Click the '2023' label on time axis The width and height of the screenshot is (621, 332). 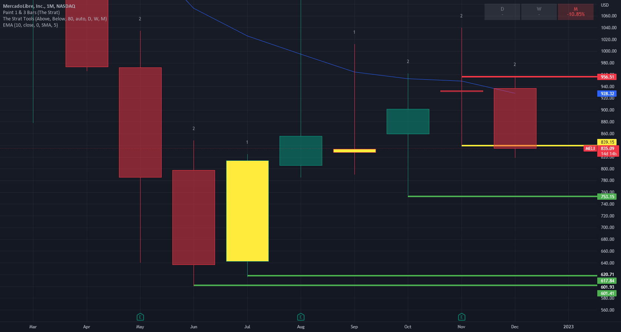(x=568, y=327)
